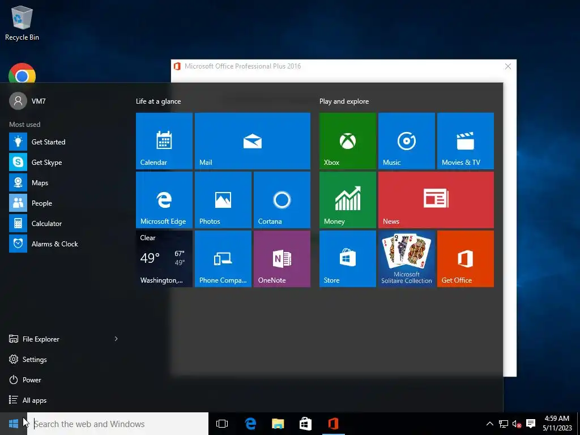Open Maps from Most used list
Image resolution: width=580 pixels, height=435 pixels.
tap(63, 183)
